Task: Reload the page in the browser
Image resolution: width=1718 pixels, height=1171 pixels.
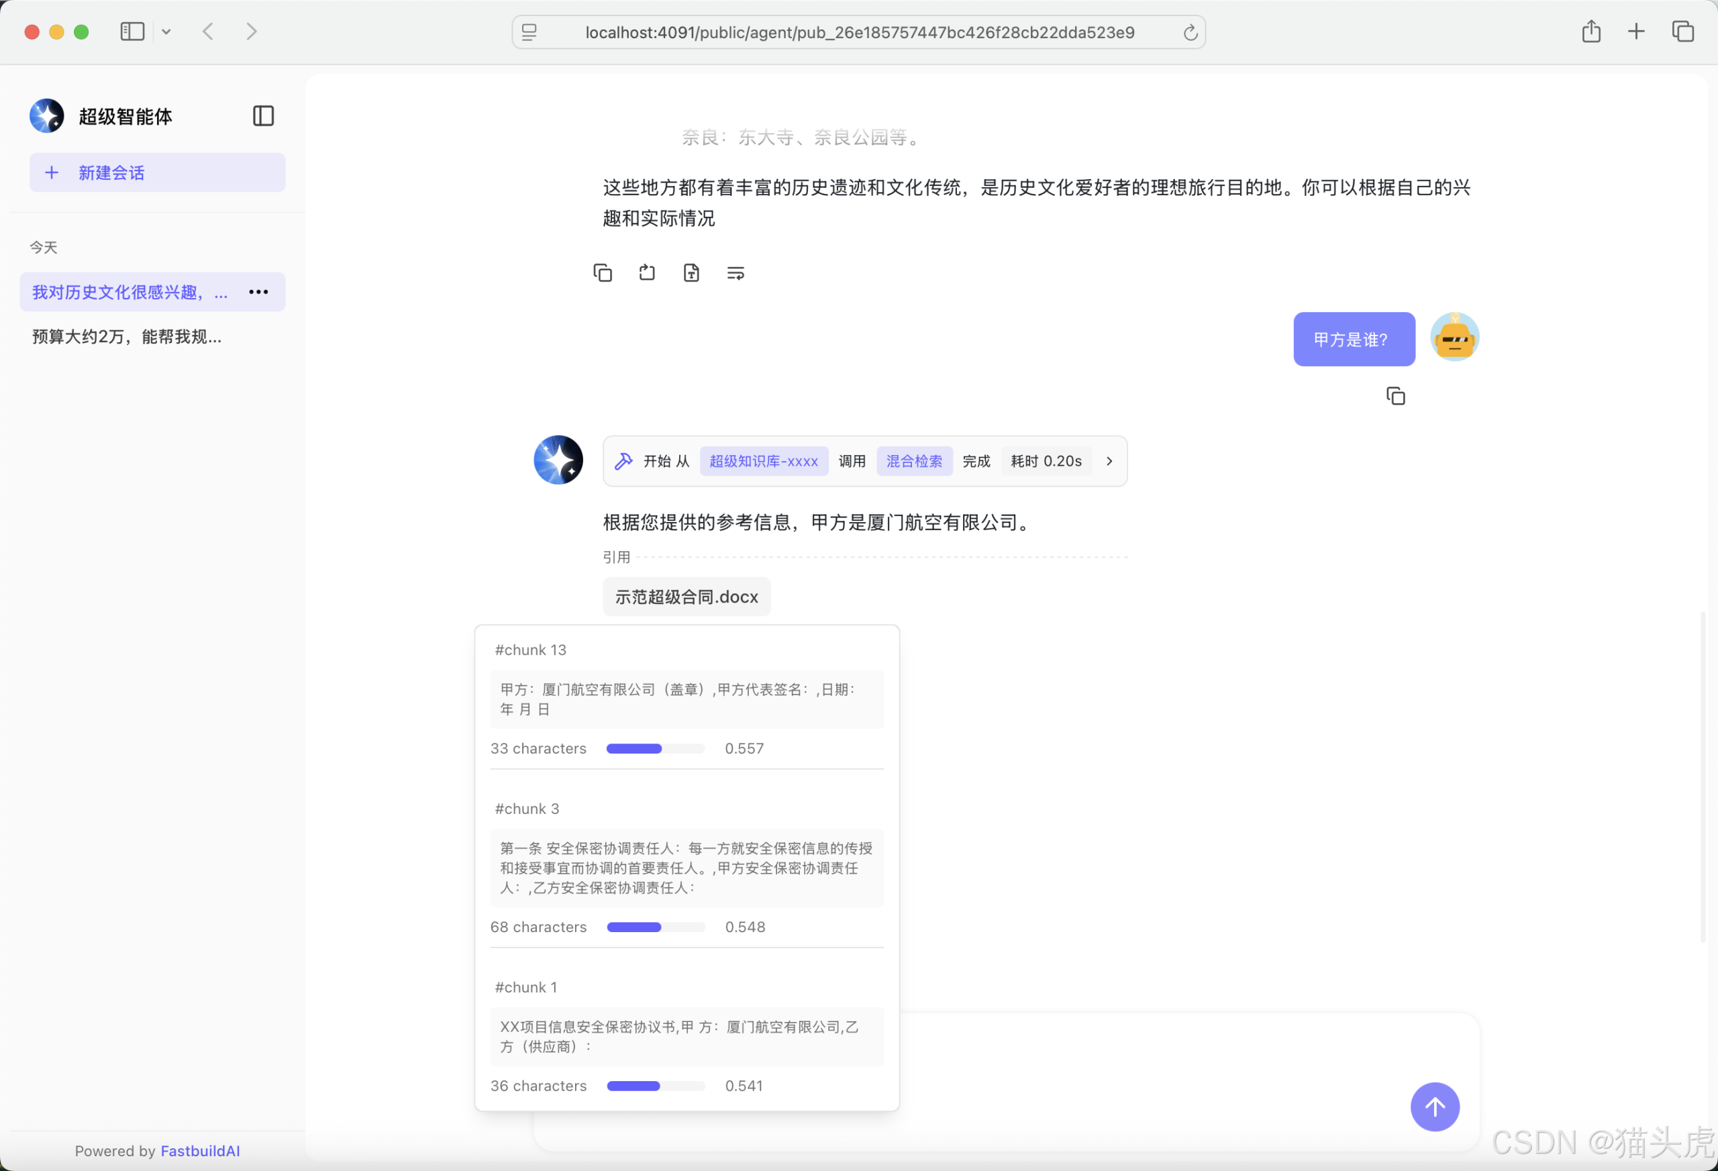Action: (1189, 32)
